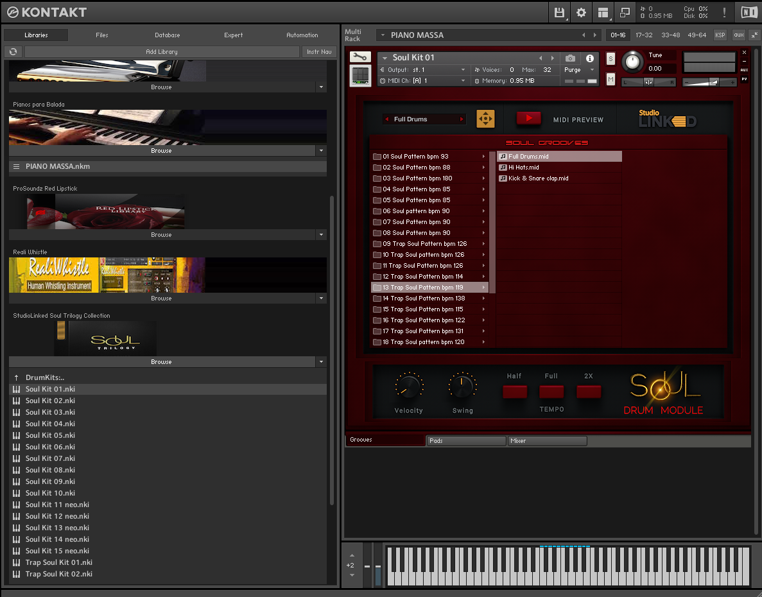Toggle the AUX sends display on instrument header

point(744,70)
